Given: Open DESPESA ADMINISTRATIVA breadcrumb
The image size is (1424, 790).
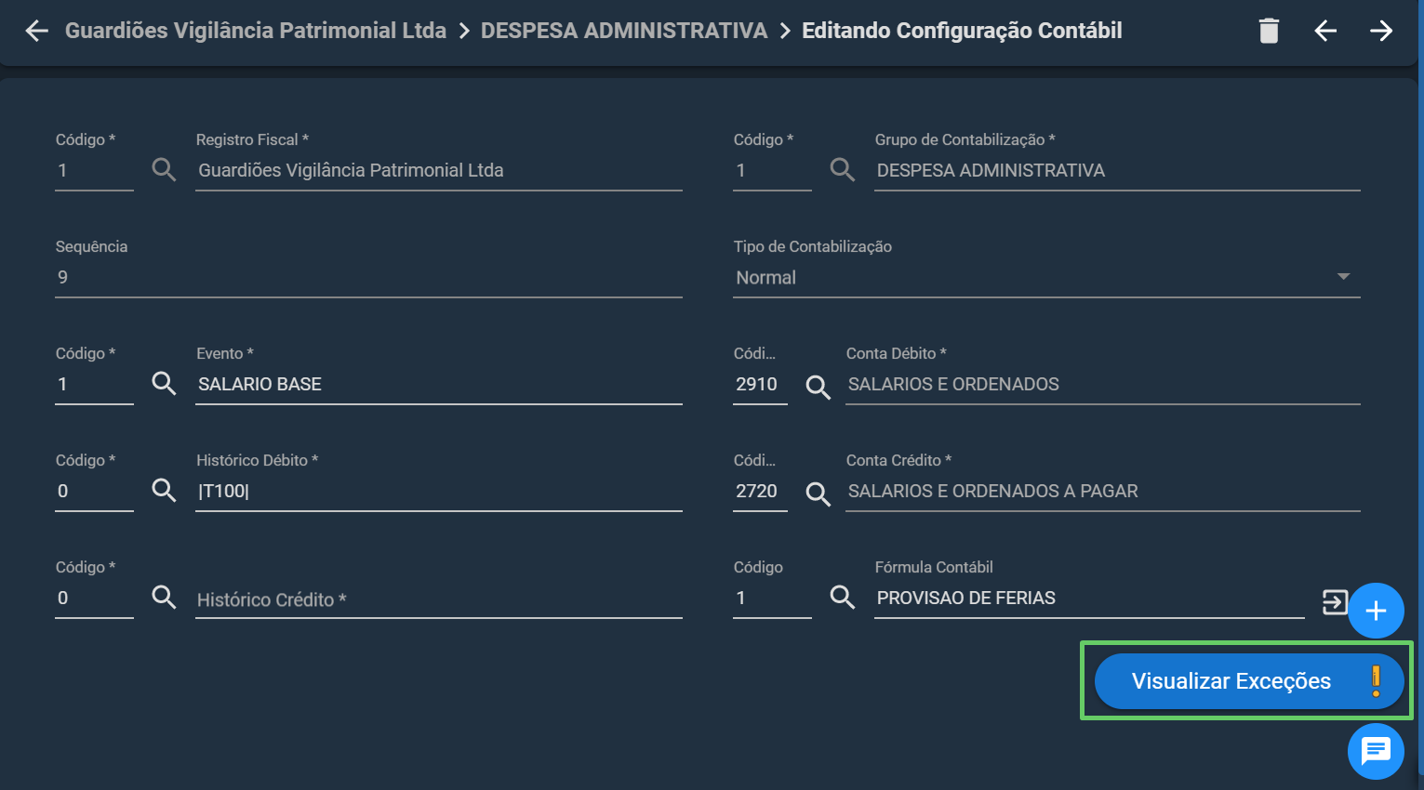Looking at the screenshot, I should point(624,31).
